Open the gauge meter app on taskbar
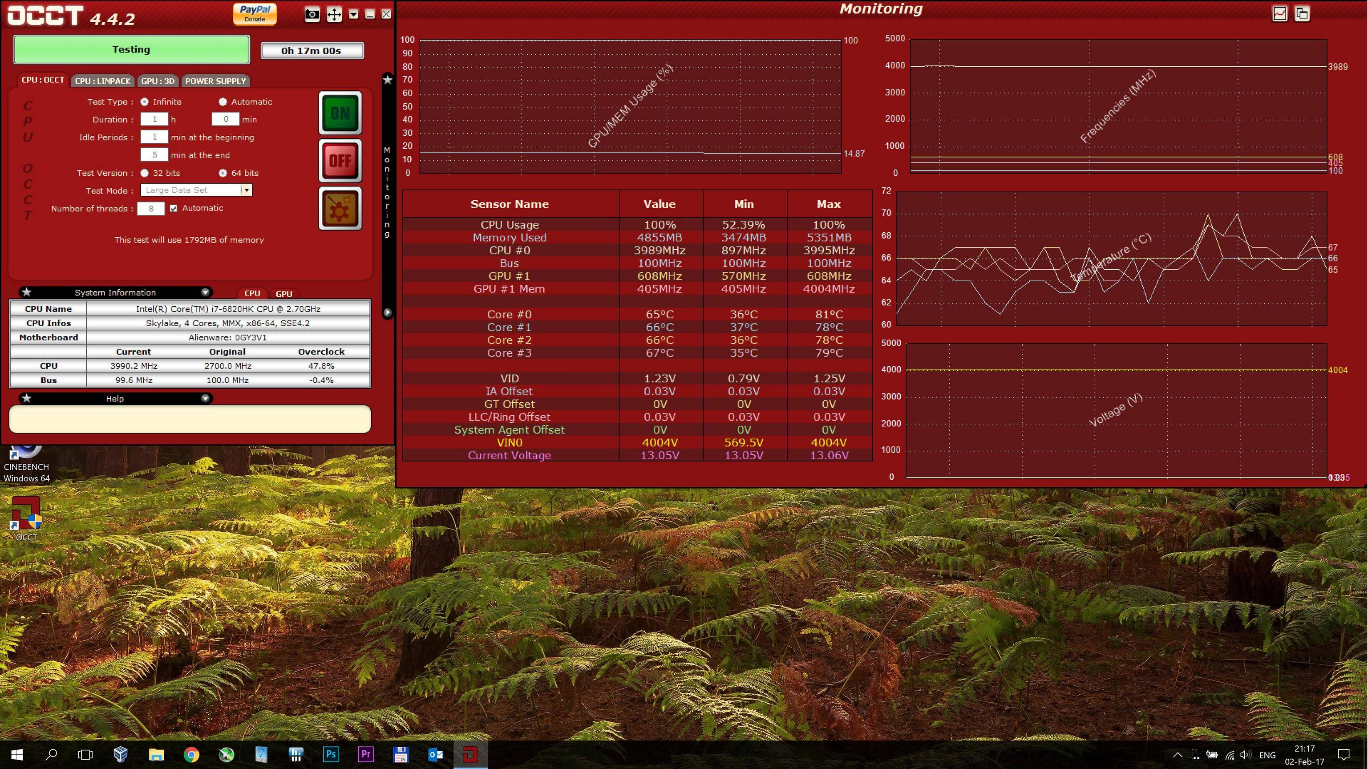 (261, 754)
